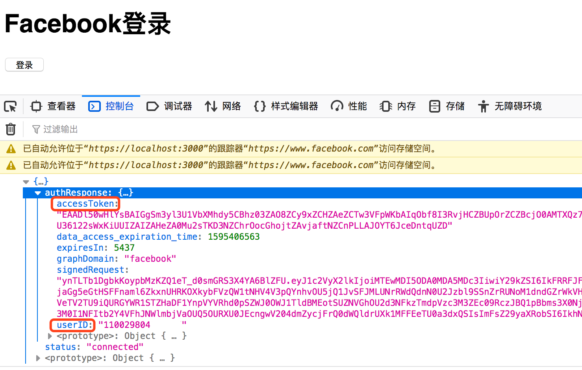Open the 无障碍环境 accessibility tab

(x=510, y=106)
